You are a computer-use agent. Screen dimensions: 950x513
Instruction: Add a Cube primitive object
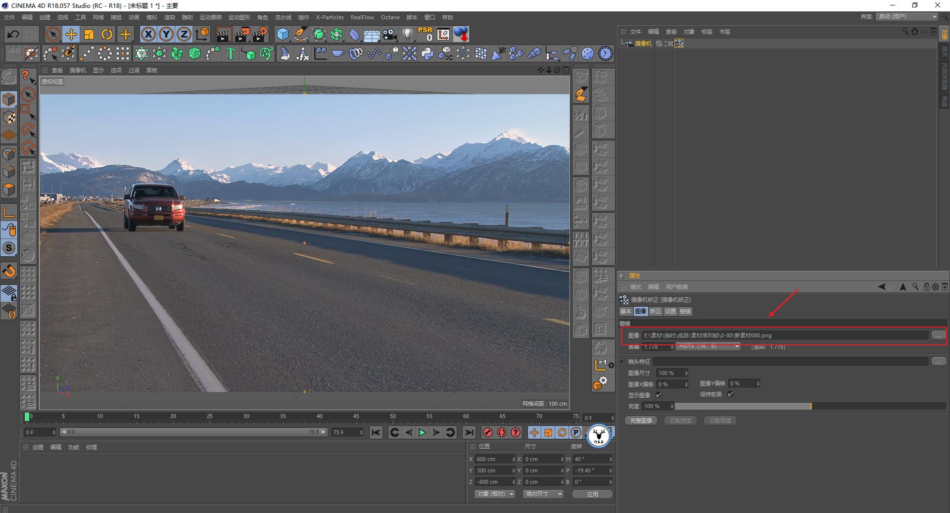coord(283,34)
